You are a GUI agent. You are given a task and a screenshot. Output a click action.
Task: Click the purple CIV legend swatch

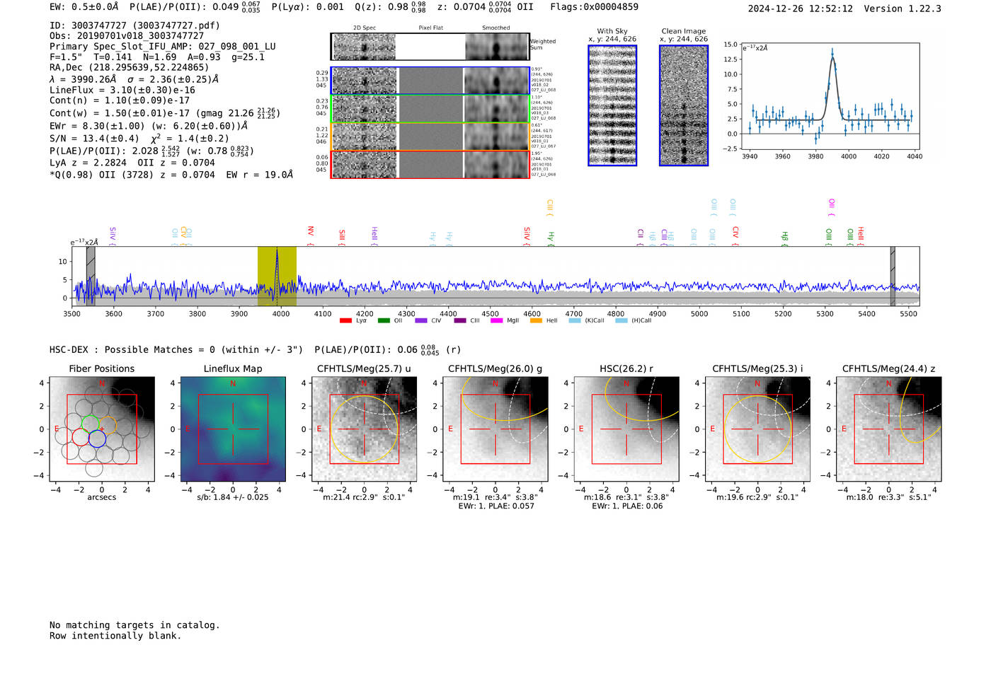click(421, 320)
